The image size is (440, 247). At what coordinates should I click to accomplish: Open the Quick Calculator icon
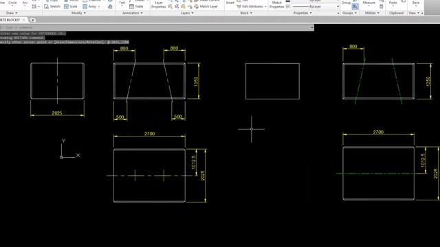click(381, 6)
